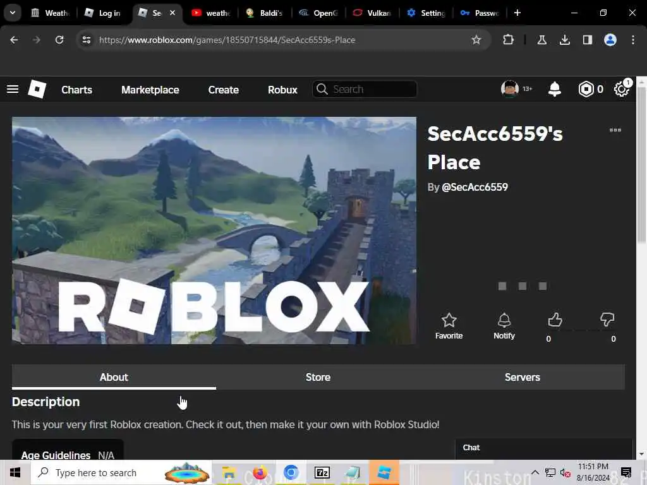Reload the current page
The height and width of the screenshot is (485, 647).
59,40
